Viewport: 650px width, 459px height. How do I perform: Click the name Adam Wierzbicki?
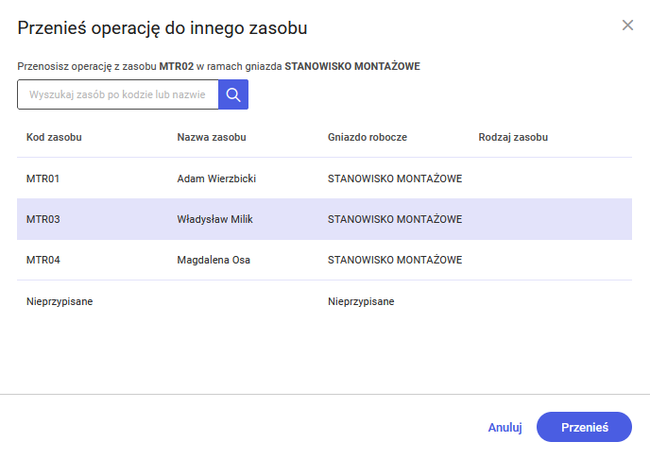tap(216, 178)
